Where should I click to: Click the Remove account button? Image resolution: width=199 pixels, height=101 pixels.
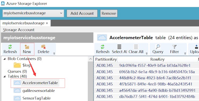coord(109,13)
